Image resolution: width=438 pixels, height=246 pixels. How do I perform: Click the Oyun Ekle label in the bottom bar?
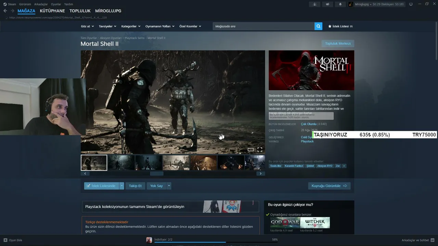(15, 240)
